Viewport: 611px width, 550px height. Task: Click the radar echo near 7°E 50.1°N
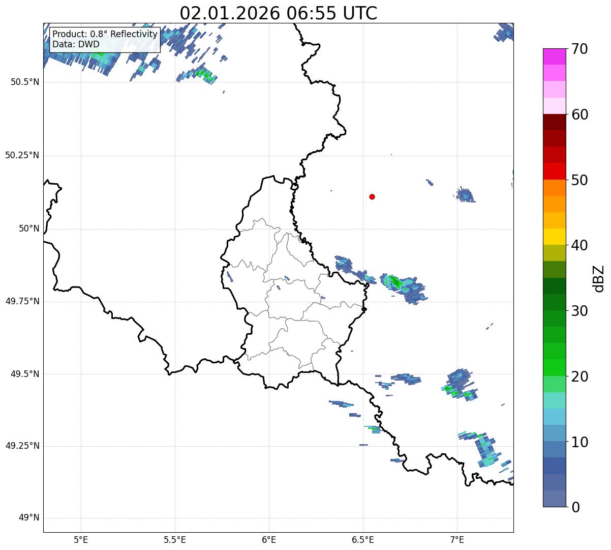tap(464, 195)
